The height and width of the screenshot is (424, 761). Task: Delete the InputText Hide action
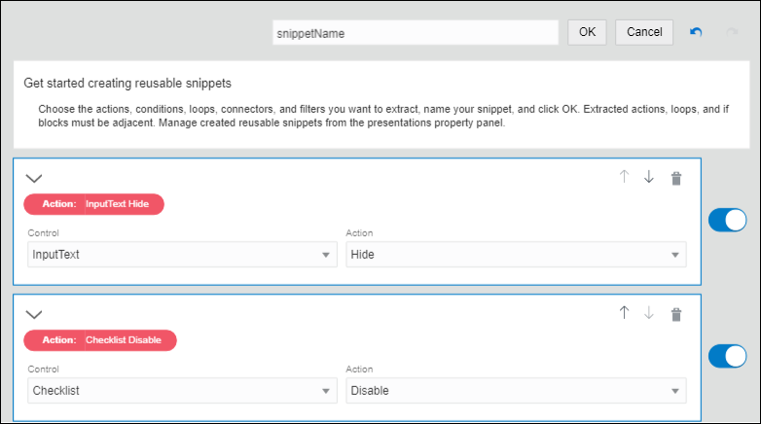676,178
